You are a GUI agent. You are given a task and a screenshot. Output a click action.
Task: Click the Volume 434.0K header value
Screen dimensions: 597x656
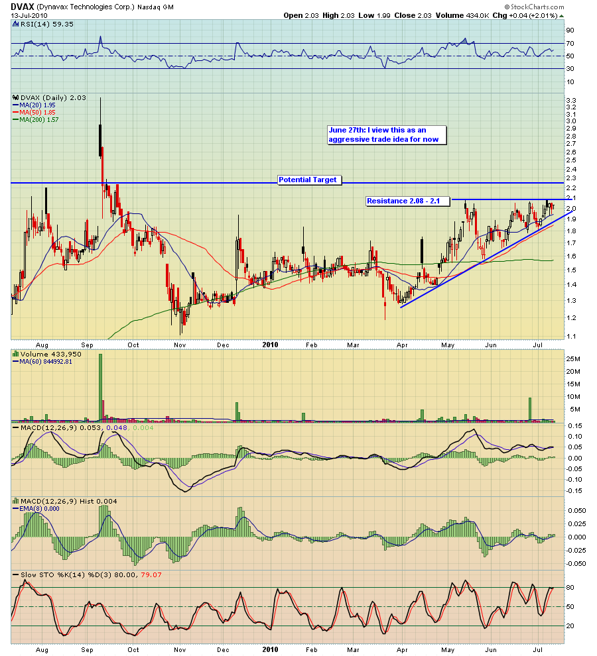coord(462,15)
